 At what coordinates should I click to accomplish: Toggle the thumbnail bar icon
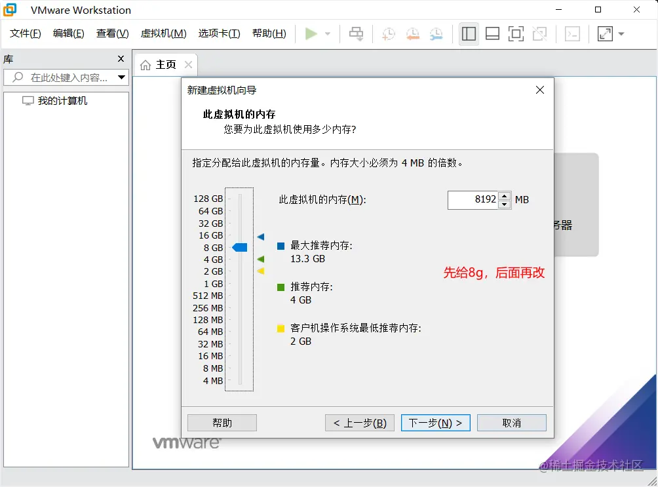tap(492, 33)
